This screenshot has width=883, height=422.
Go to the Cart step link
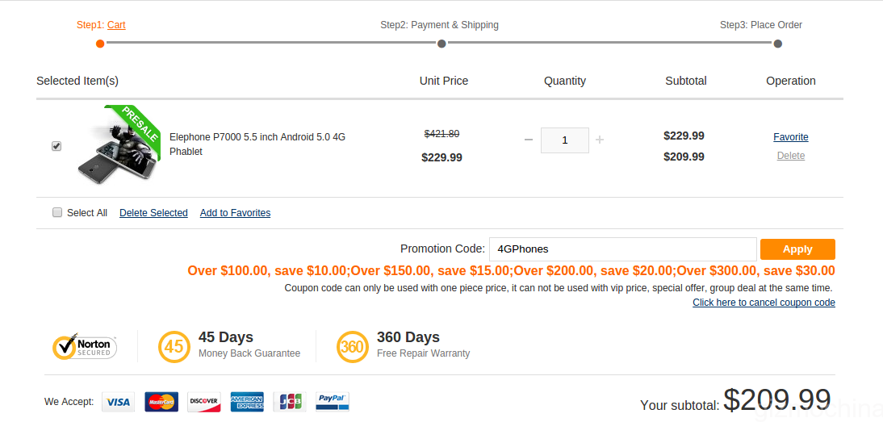coord(116,25)
